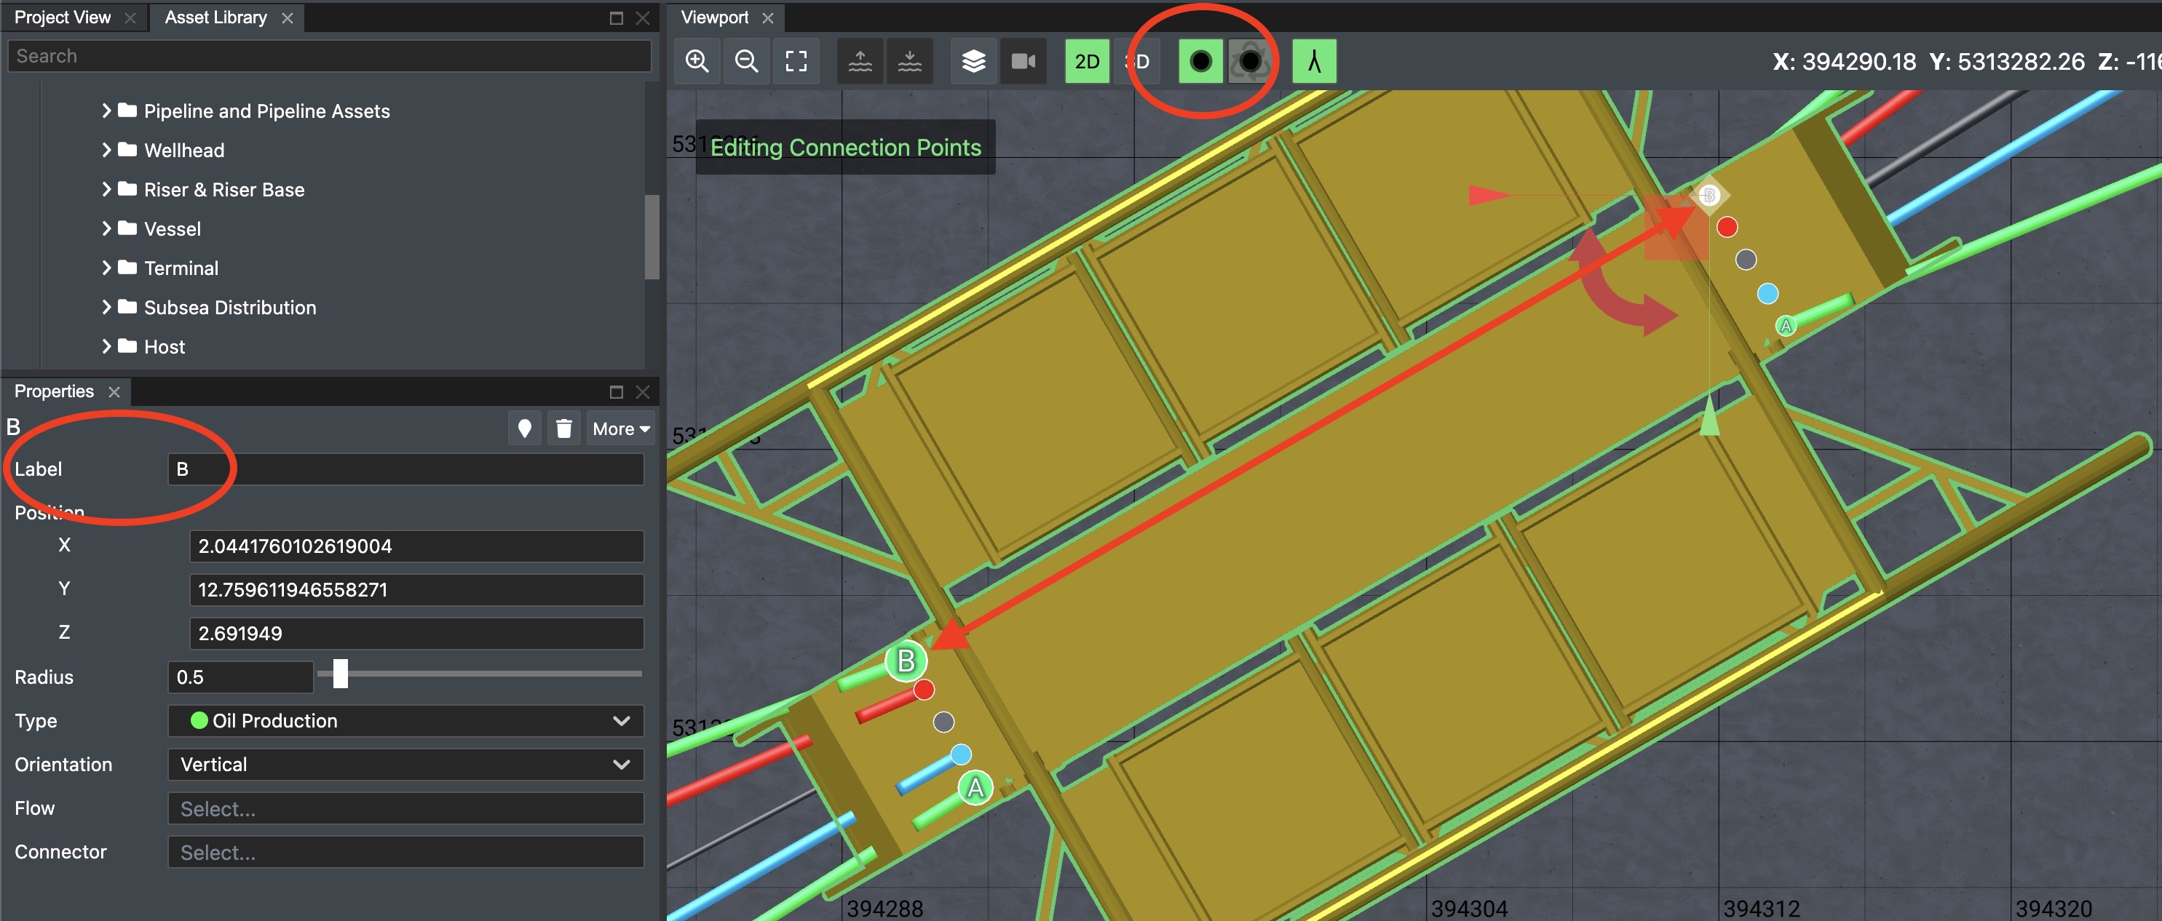Image resolution: width=2162 pixels, height=921 pixels.
Task: Maximize the Asset Library panel
Action: (x=616, y=17)
